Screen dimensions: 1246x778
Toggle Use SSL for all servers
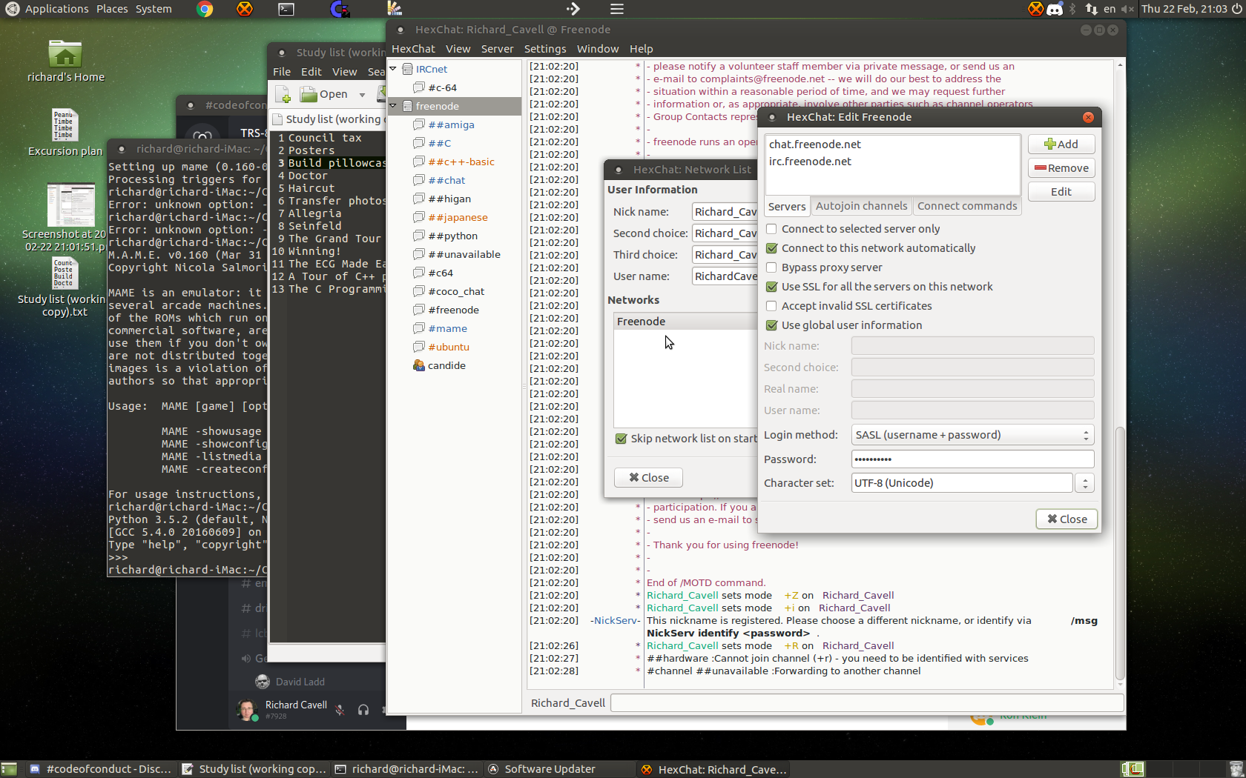click(771, 287)
